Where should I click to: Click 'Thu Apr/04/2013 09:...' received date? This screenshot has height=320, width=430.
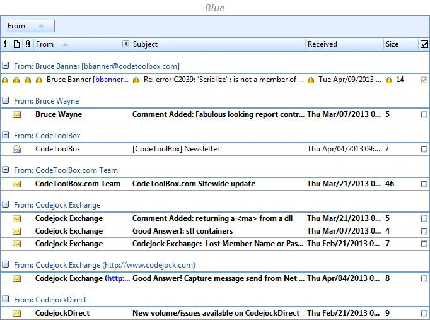coord(344,149)
